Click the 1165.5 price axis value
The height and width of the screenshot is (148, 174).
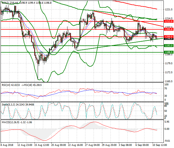(169, 81)
